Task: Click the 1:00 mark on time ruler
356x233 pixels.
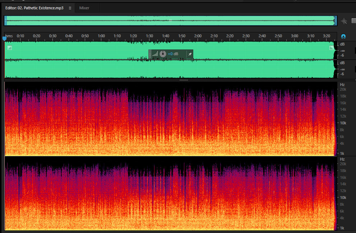Action: pos(101,36)
